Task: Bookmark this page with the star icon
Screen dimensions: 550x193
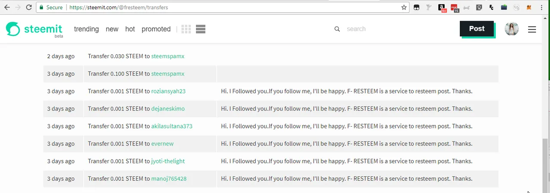Action: coord(404,7)
